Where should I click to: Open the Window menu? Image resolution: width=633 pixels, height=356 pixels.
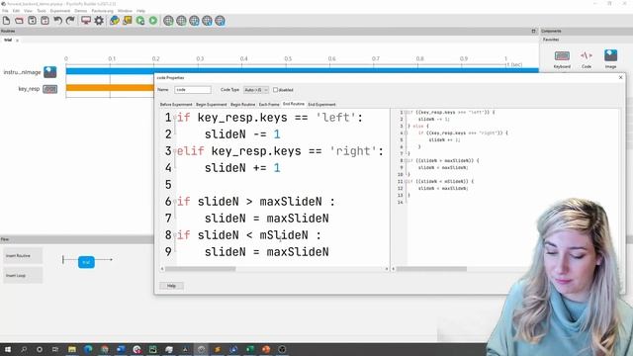pyautogui.click(x=125, y=11)
